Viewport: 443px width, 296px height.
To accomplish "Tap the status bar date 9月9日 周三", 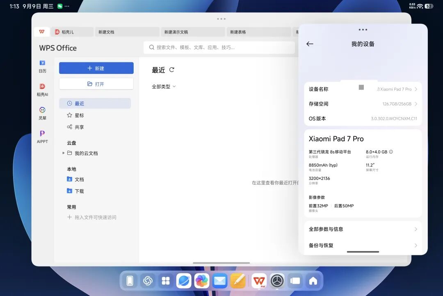I will click(38, 6).
